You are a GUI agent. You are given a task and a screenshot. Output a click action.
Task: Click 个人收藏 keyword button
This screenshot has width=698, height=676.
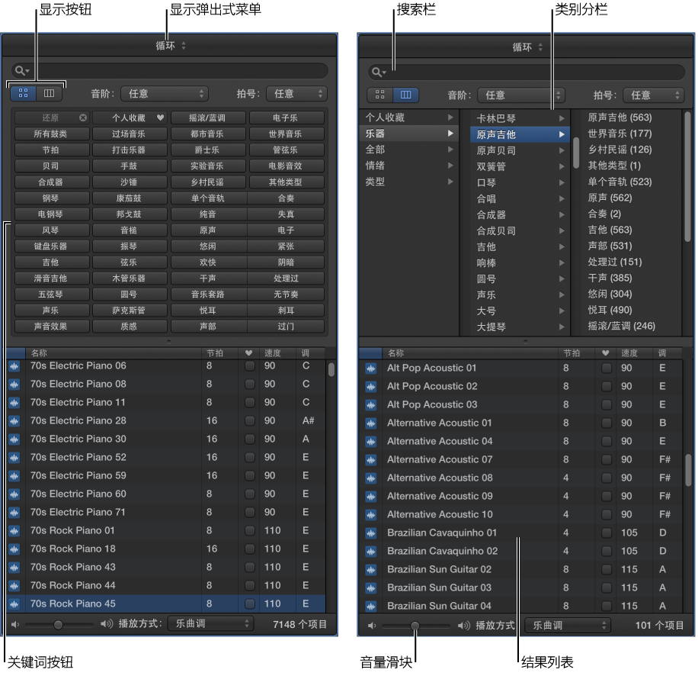130,117
